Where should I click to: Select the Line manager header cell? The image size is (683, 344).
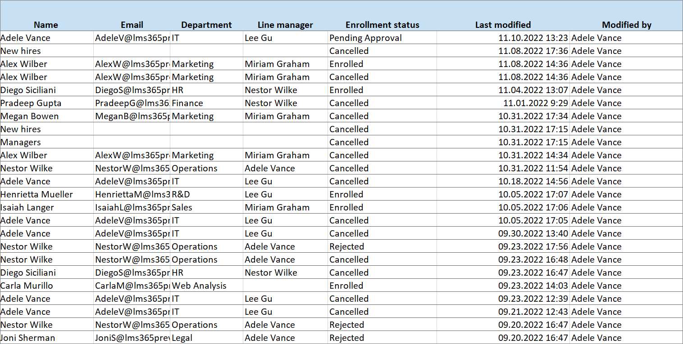point(285,25)
